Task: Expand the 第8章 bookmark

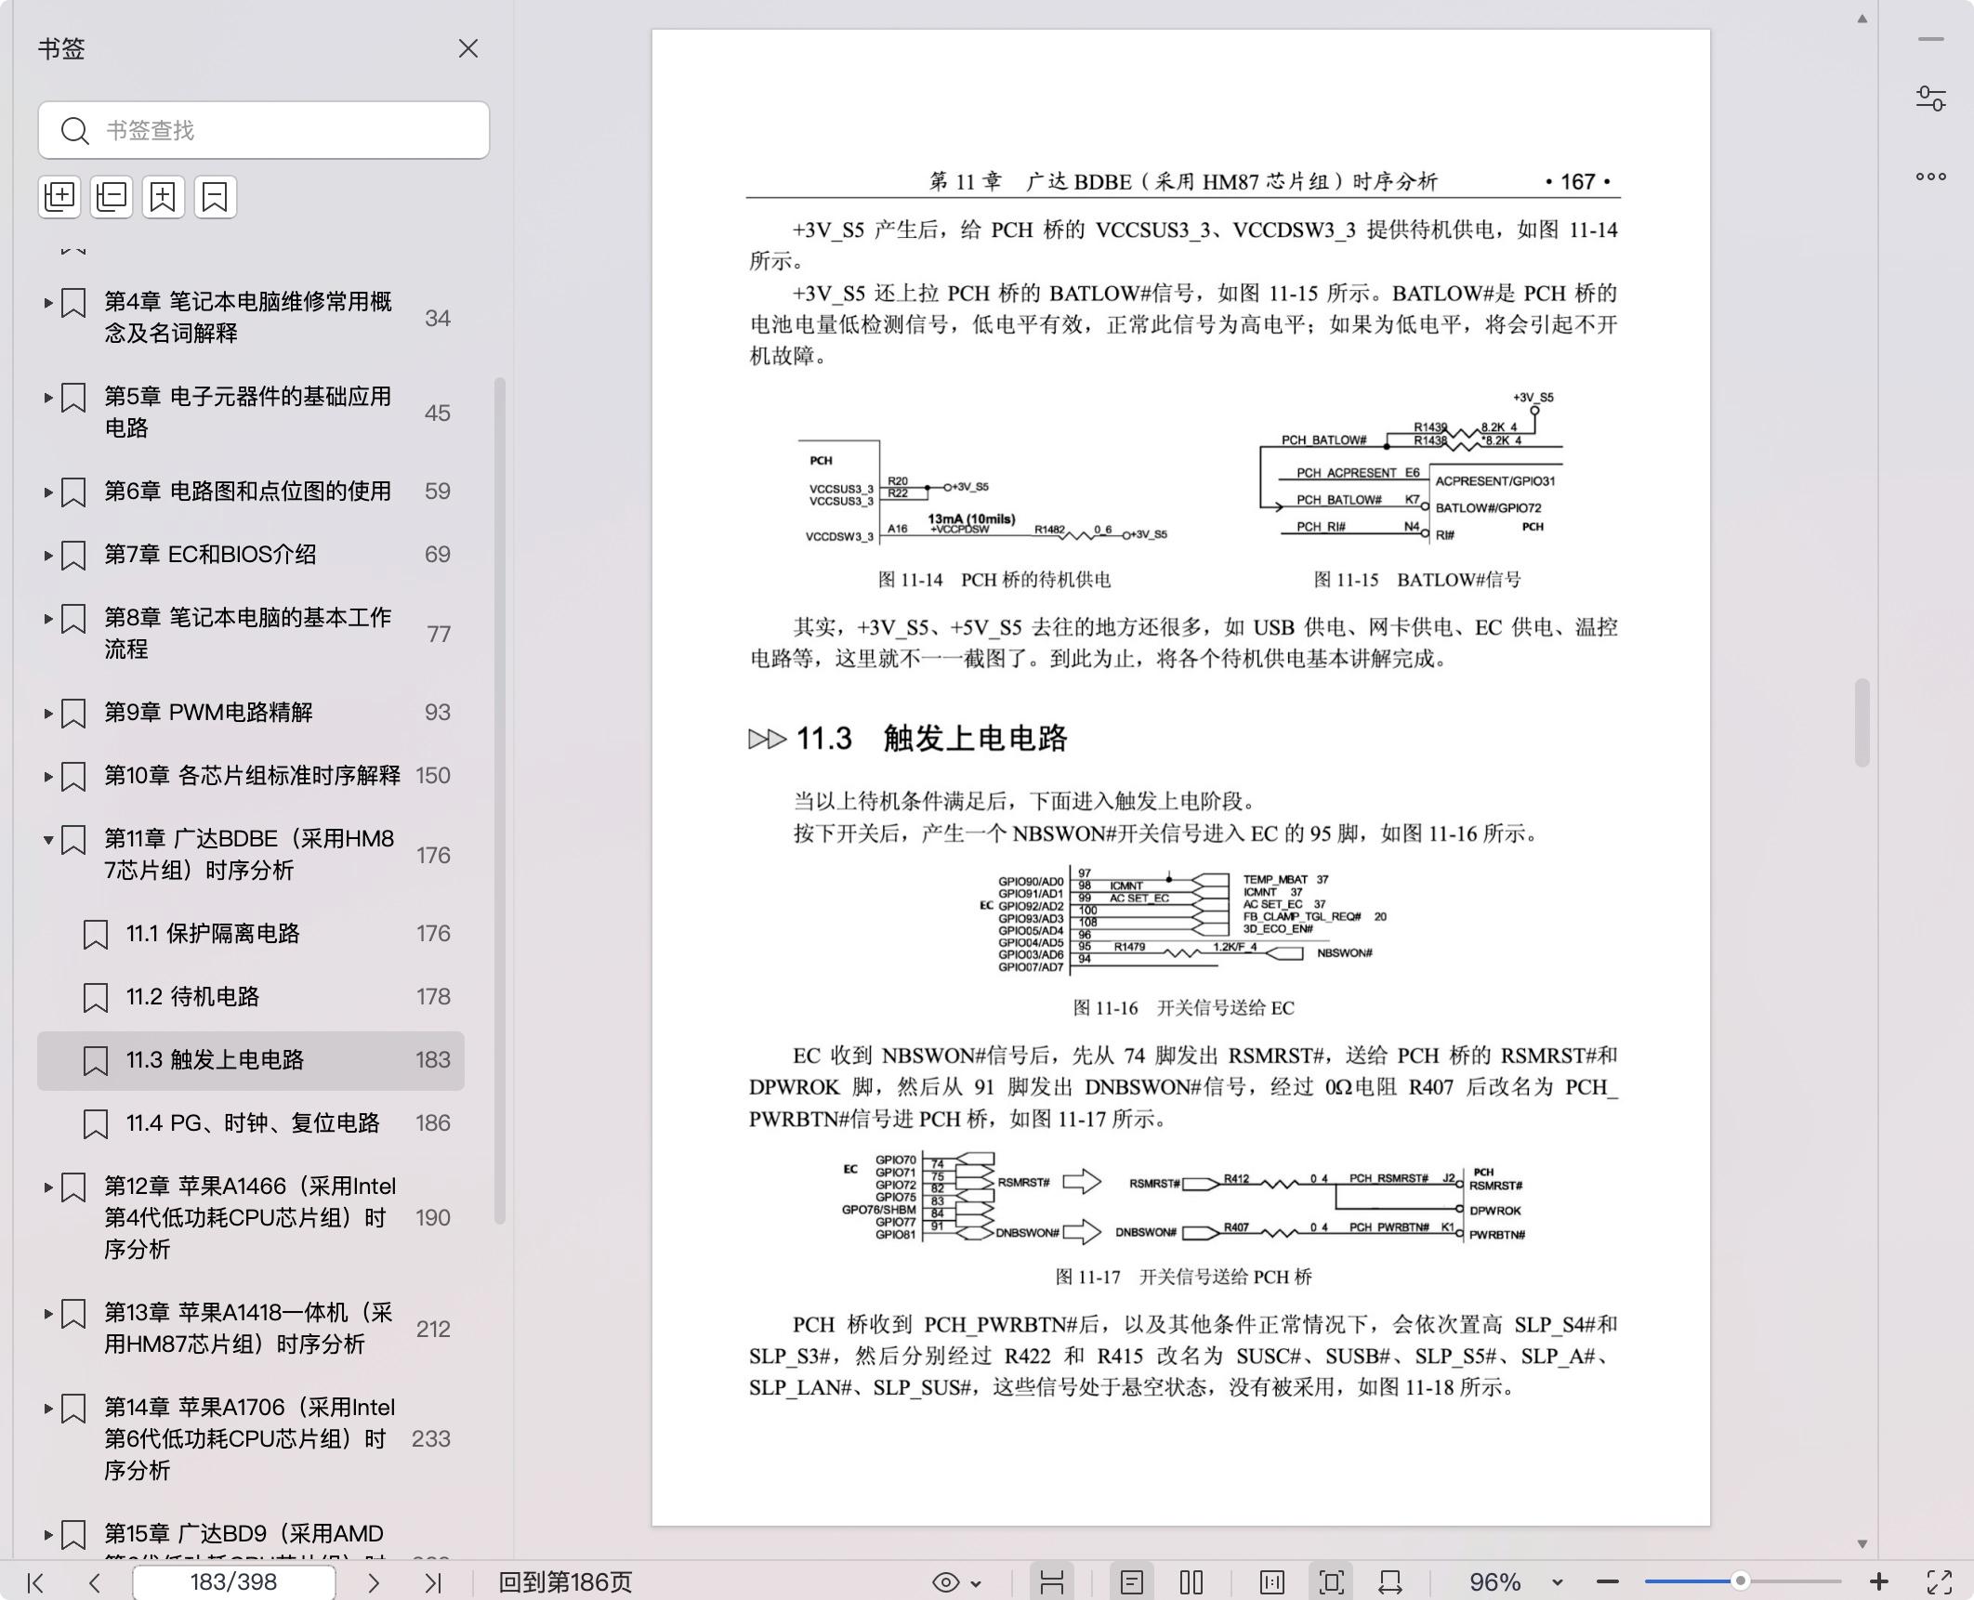Action: coord(47,618)
